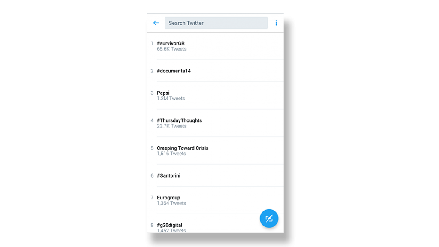This screenshot has width=439, height=247.
Task: Open the #ThursdayThoughts trend
Action: (x=215, y=123)
